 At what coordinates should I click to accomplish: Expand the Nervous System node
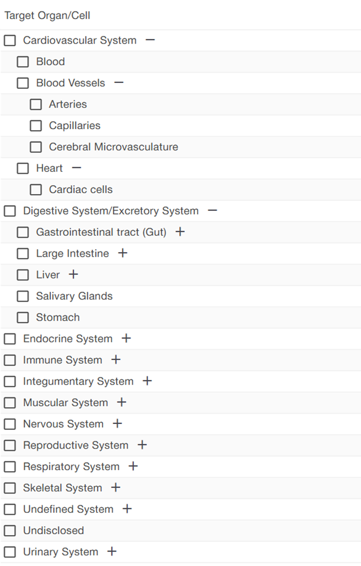tap(117, 424)
